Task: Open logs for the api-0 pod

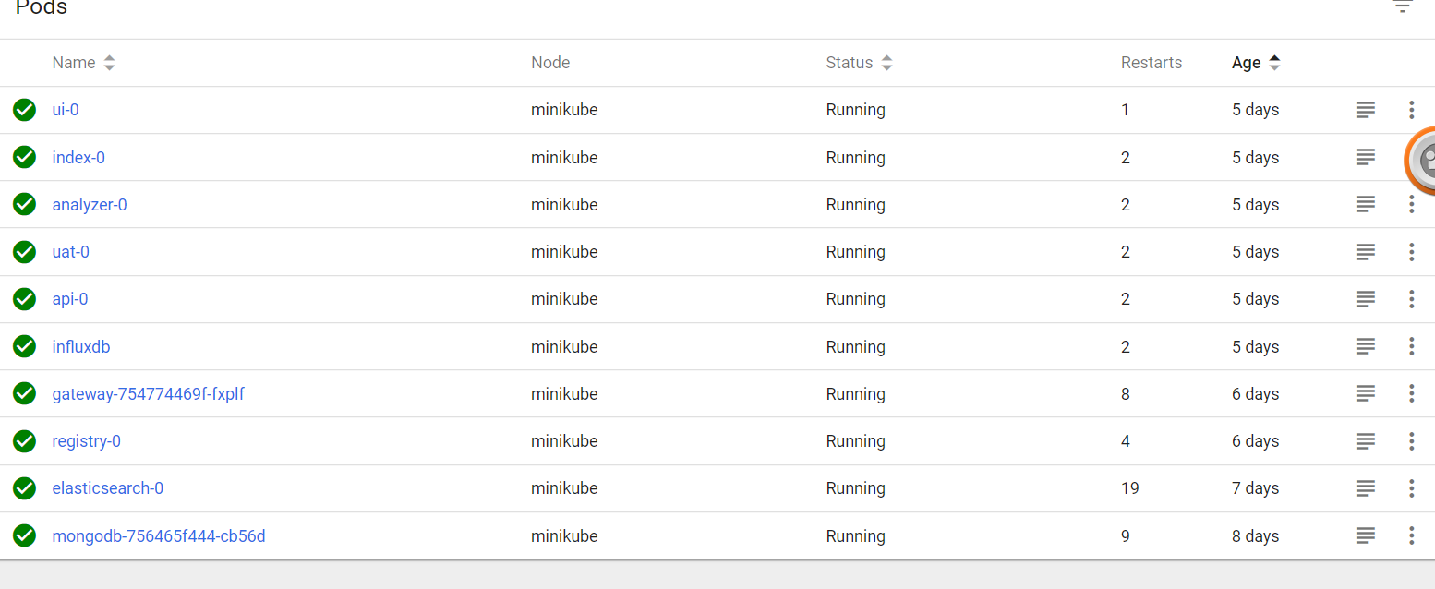Action: click(x=1365, y=298)
